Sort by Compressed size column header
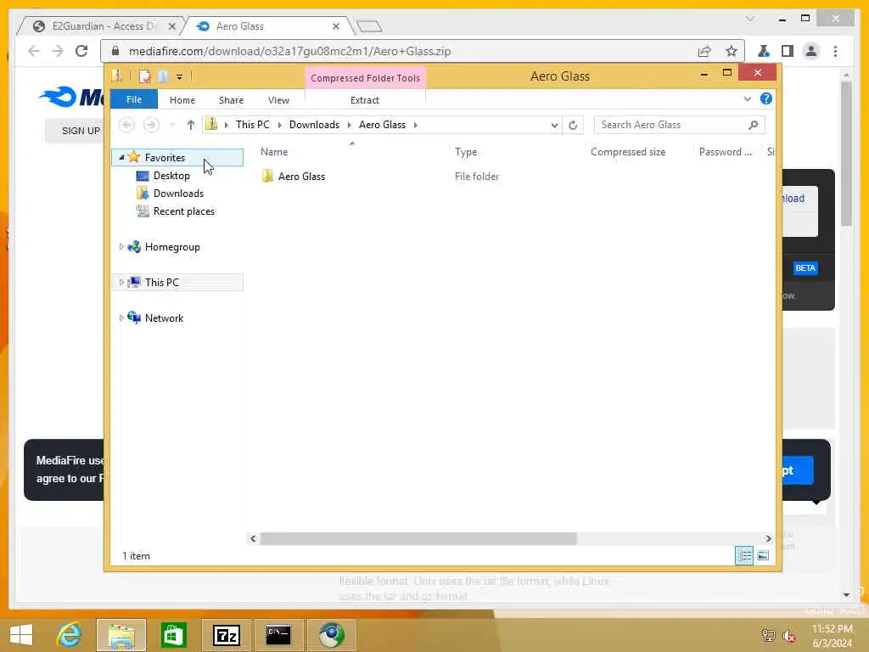 628,152
